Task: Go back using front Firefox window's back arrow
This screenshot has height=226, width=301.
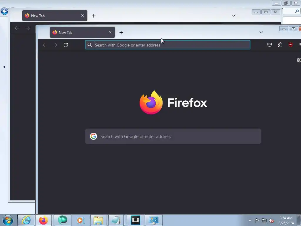Action: click(x=45, y=45)
